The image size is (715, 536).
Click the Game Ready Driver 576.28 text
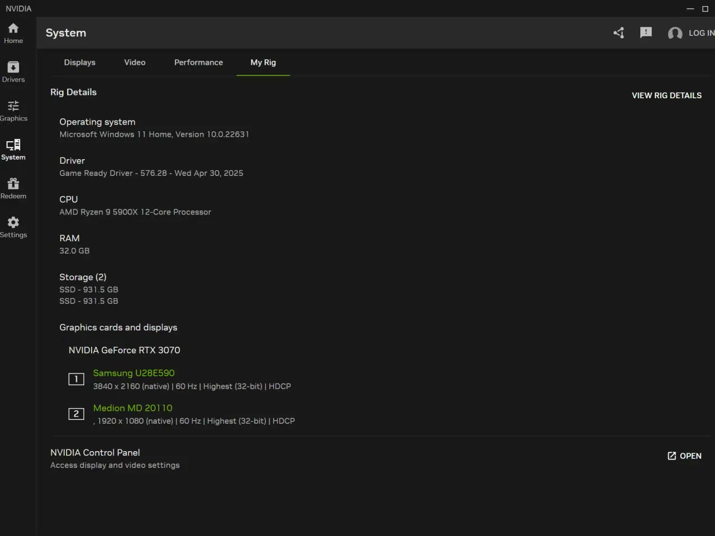pyautogui.click(x=151, y=173)
